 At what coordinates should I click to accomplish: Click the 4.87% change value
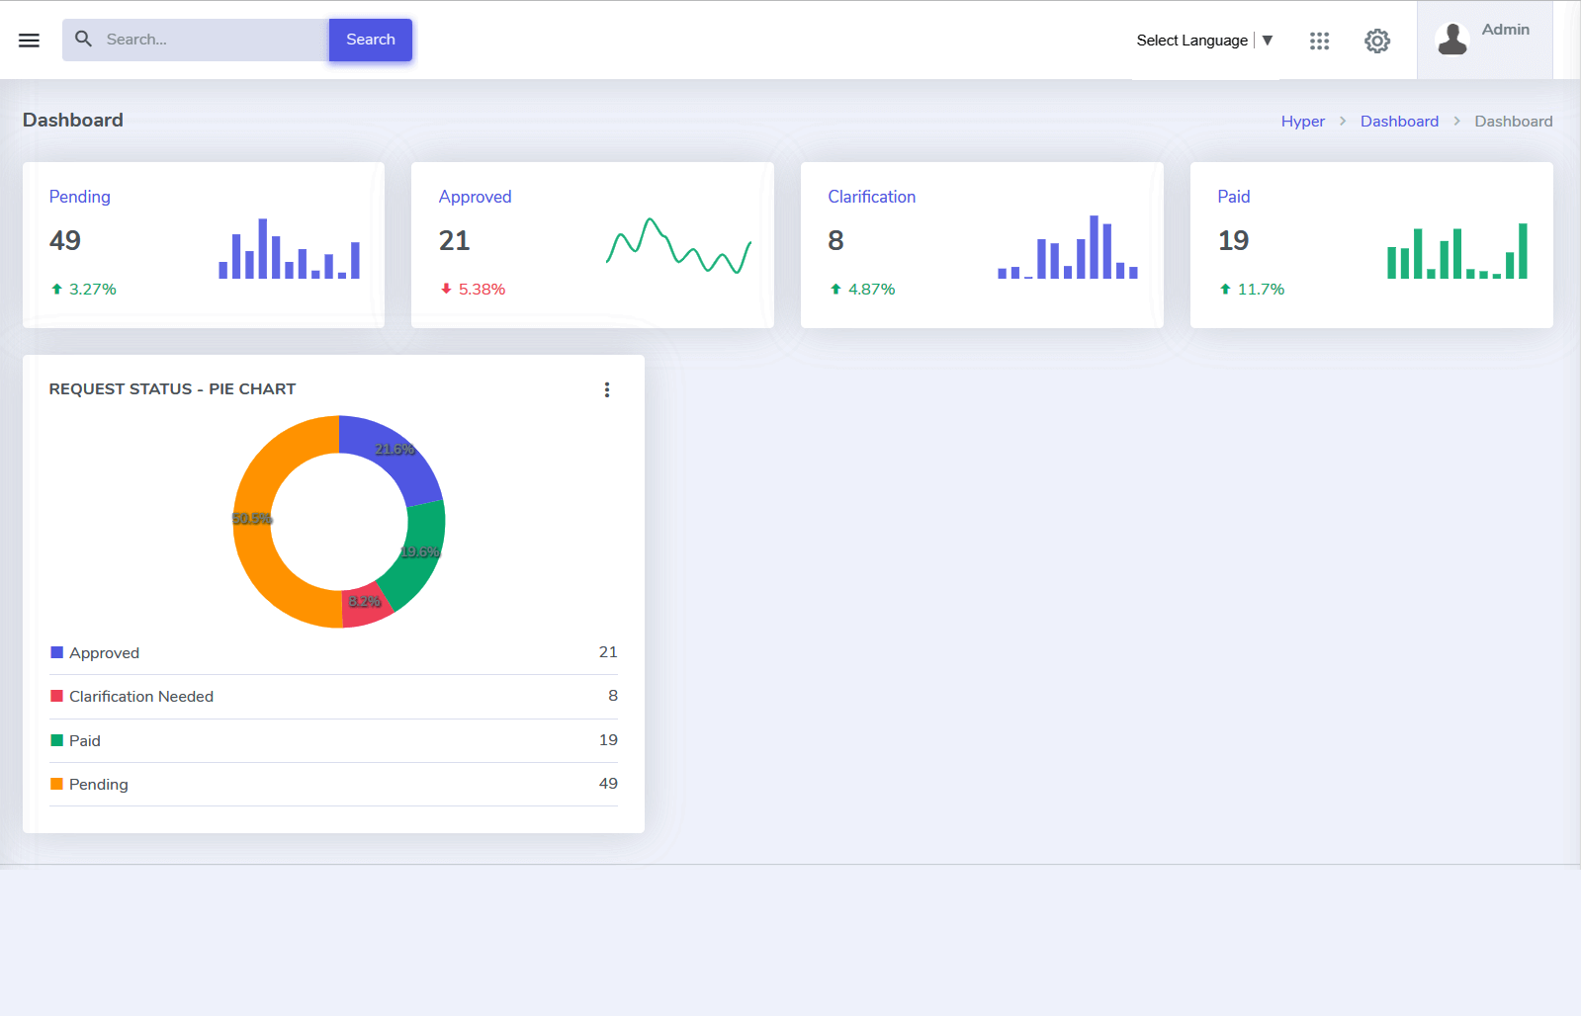tap(872, 290)
